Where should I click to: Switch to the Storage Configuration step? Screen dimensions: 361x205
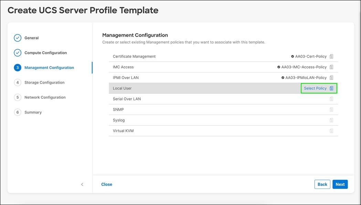click(44, 82)
